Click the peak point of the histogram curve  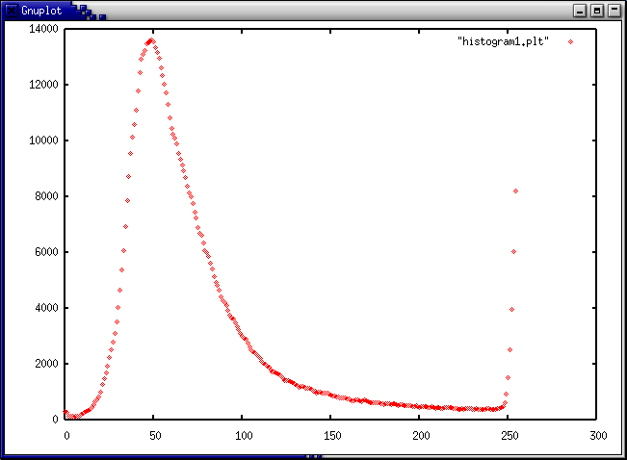pos(150,40)
